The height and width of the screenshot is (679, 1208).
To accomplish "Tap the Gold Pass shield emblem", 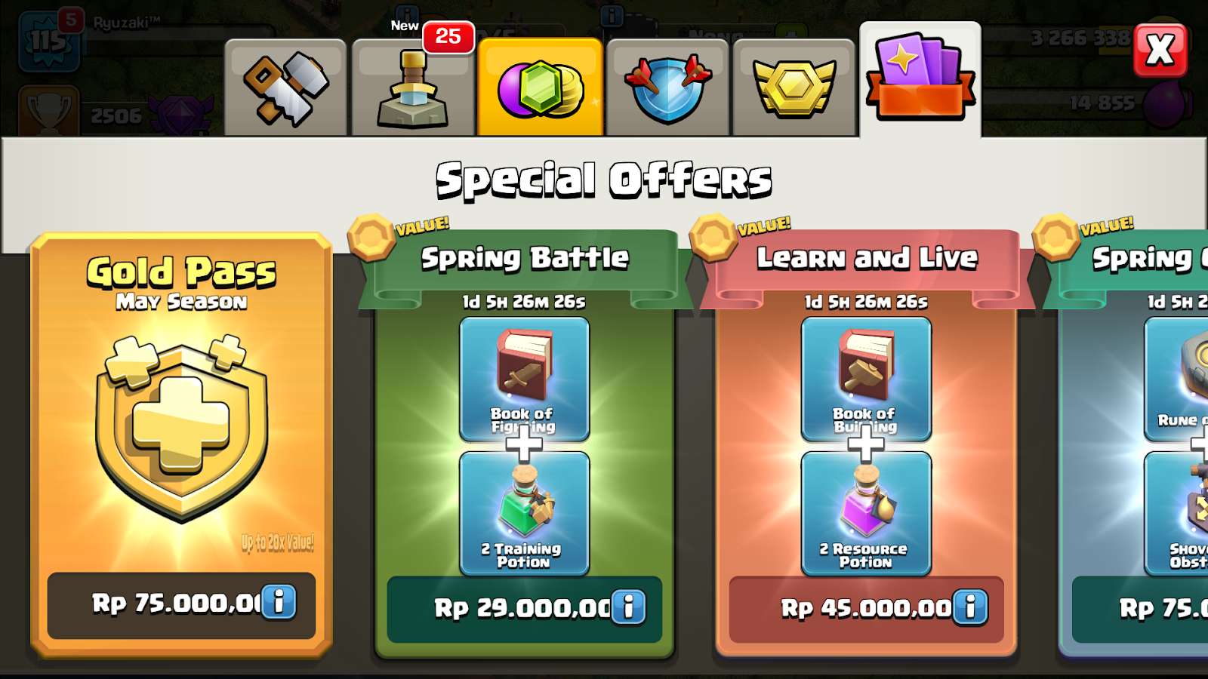I will pos(181,429).
